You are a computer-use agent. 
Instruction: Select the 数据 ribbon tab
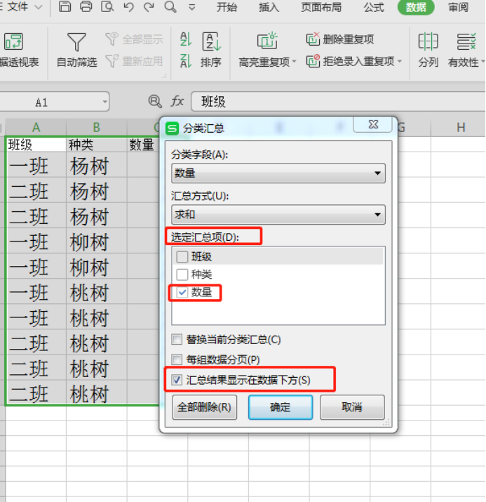tap(416, 7)
